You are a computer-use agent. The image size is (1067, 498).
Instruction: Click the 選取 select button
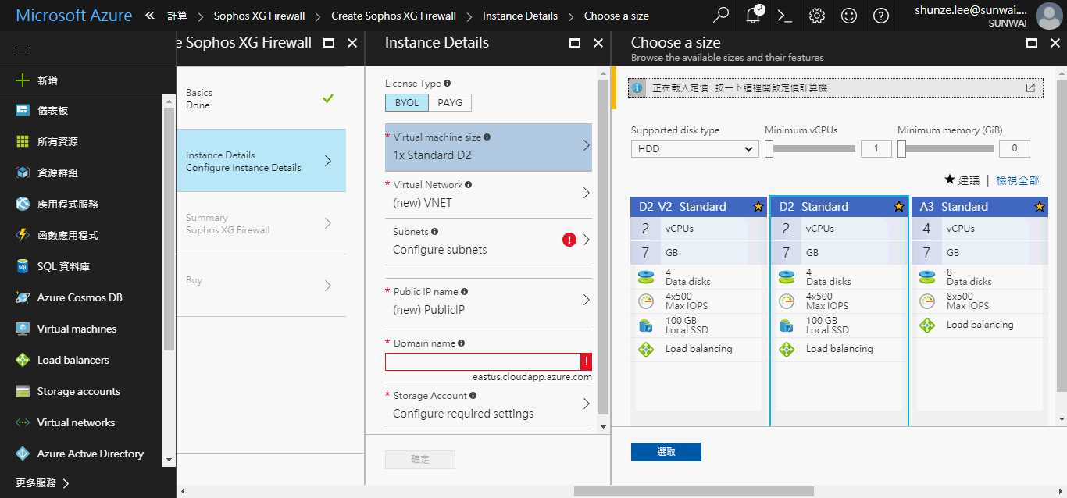coord(666,452)
